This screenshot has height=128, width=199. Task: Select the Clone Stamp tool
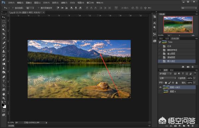[4, 51]
